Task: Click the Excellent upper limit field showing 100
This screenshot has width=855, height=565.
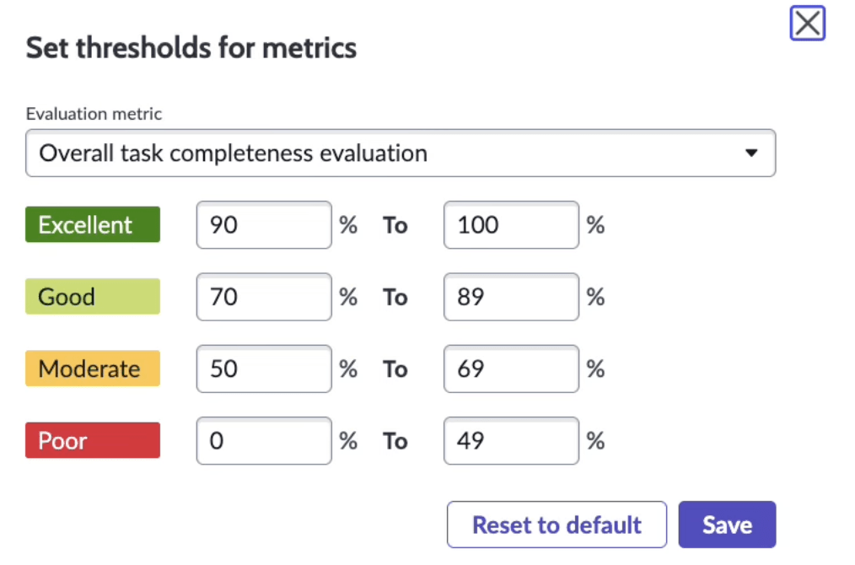Action: (510, 225)
